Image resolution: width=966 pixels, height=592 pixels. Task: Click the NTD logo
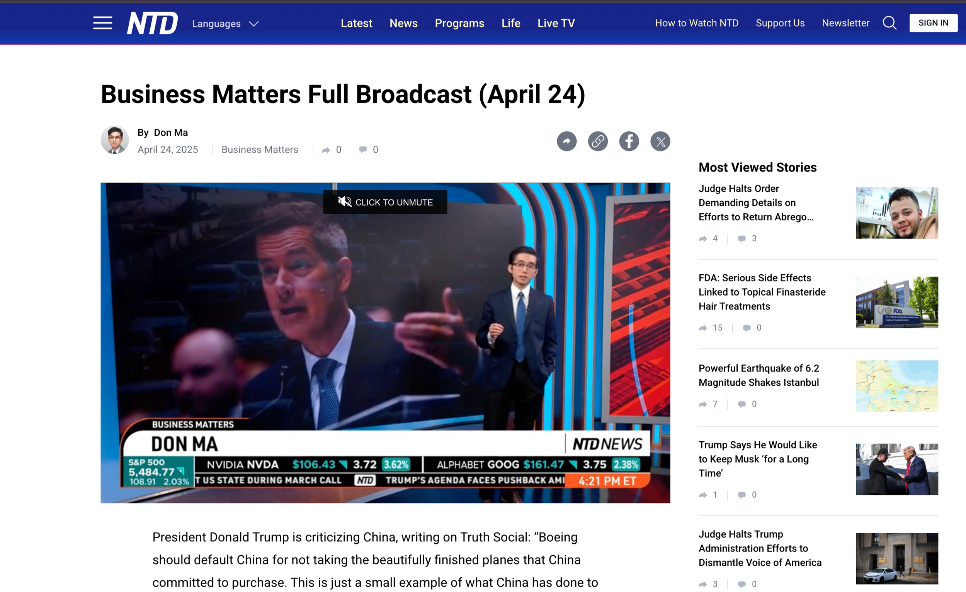tap(152, 23)
